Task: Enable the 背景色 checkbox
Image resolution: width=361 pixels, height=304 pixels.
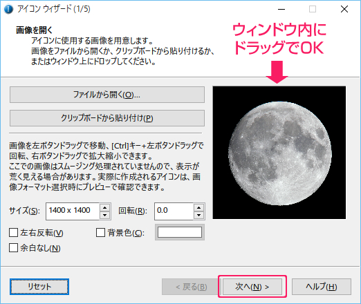Action: point(100,233)
